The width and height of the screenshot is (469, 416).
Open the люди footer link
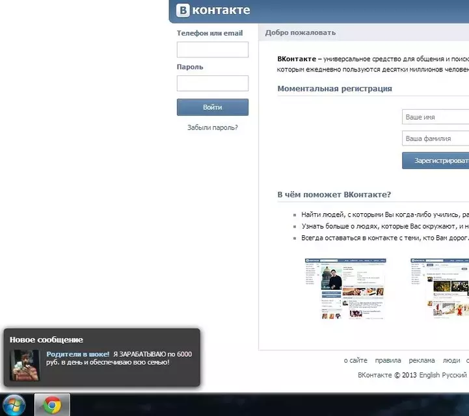[x=451, y=360]
